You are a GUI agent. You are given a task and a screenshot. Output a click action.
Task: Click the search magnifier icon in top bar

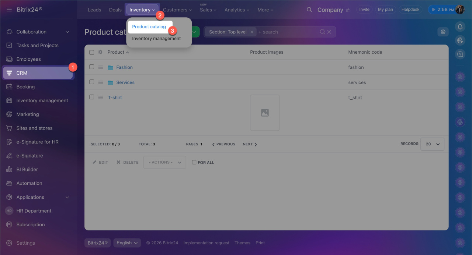[x=309, y=10]
